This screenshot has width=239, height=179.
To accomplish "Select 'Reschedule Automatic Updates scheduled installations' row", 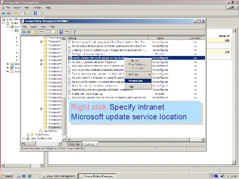I will click(x=136, y=89).
